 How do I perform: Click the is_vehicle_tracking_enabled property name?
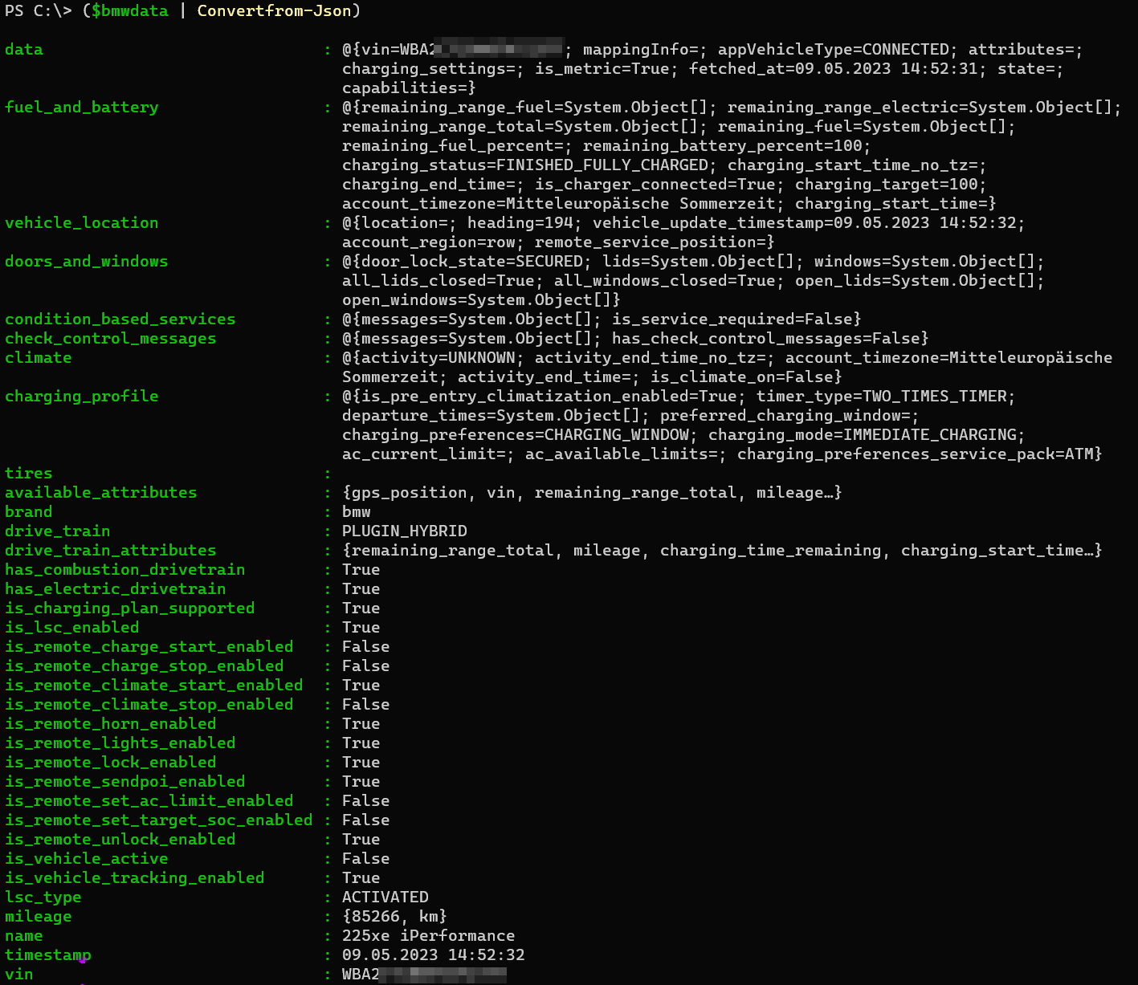[135, 877]
